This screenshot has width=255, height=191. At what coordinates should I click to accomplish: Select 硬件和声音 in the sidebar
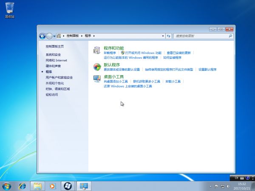coord(53,66)
